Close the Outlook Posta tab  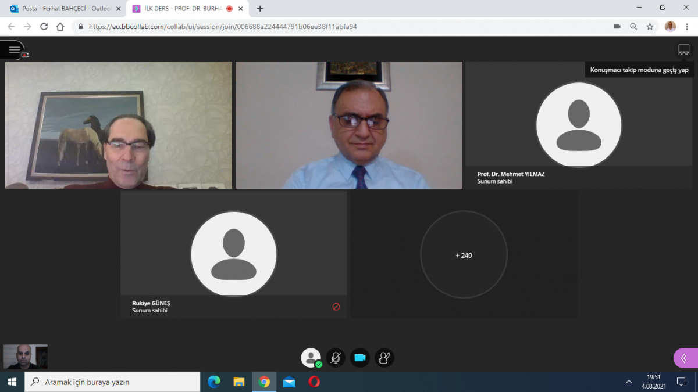point(119,9)
